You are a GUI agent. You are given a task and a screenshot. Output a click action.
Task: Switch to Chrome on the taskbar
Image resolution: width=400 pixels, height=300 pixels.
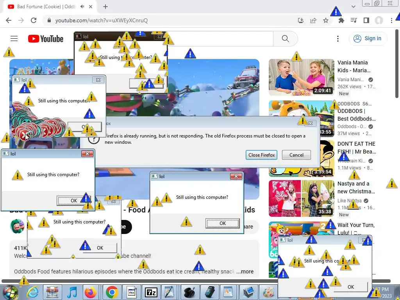[111, 292]
